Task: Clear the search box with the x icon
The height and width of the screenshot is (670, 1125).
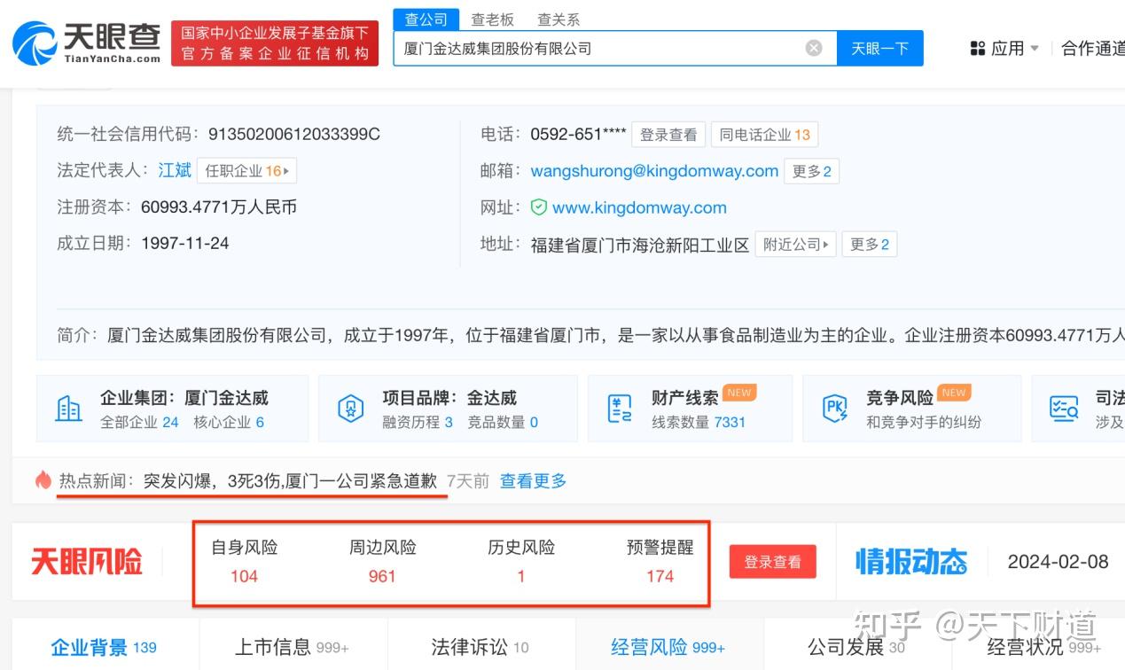Action: coord(813,48)
